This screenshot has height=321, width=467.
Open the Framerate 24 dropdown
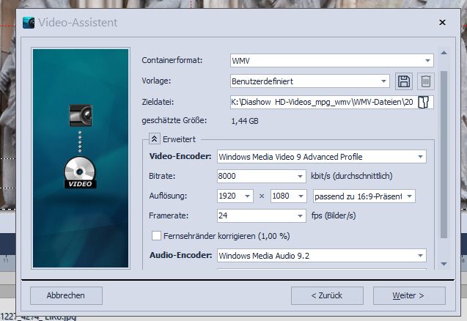[x=300, y=216]
